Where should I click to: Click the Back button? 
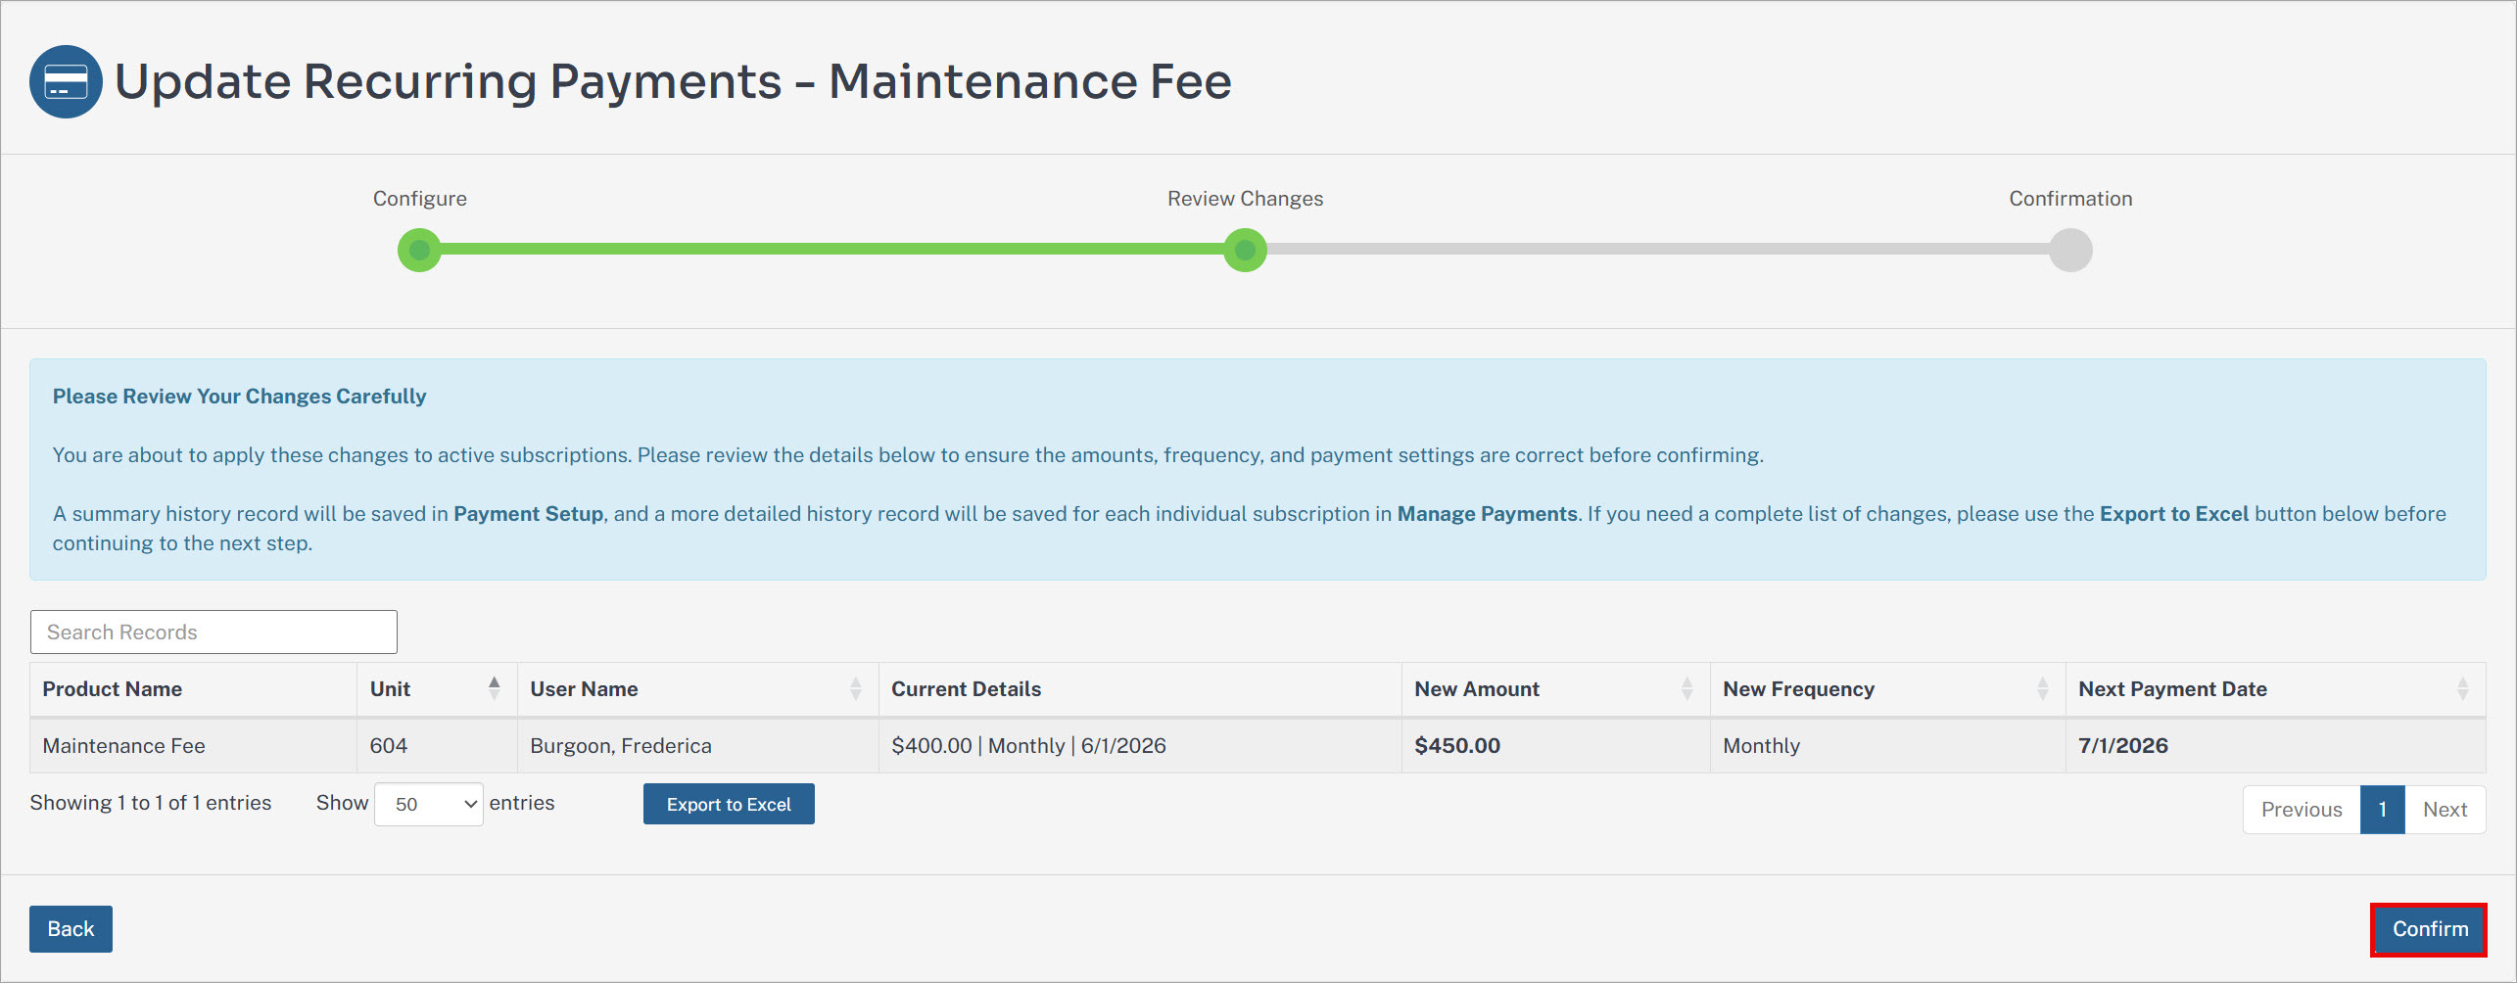tap(71, 929)
